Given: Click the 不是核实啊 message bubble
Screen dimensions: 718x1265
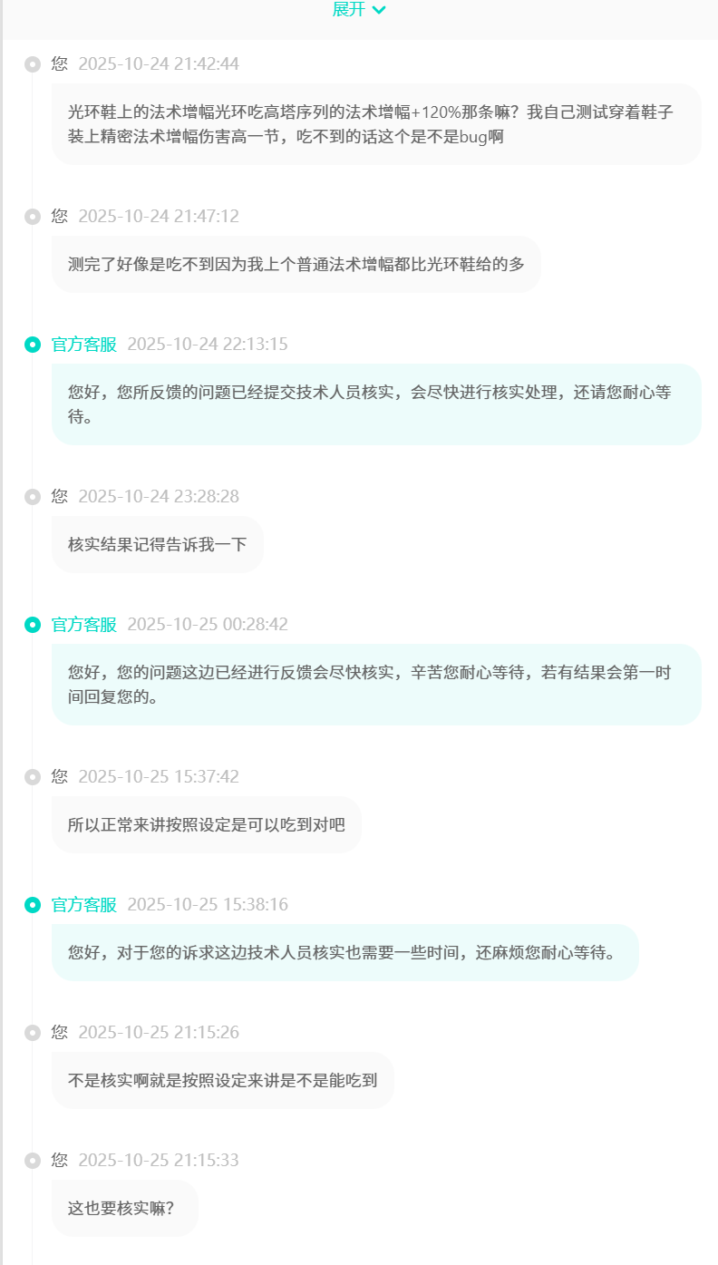Looking at the screenshot, I should [223, 1080].
